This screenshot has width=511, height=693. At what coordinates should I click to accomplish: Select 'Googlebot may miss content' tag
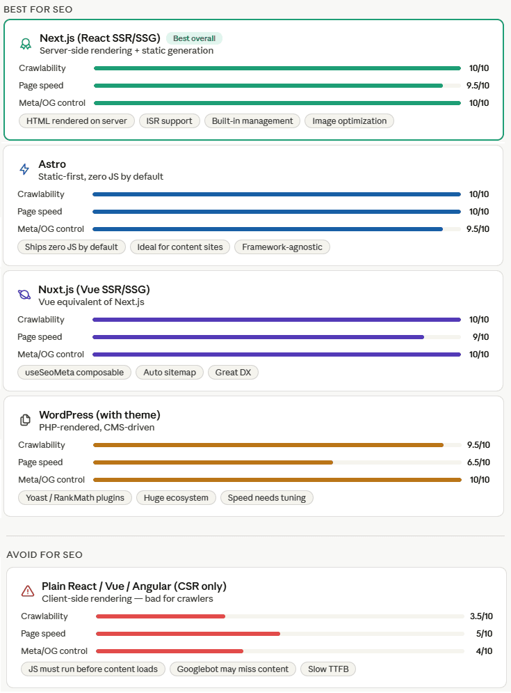233,669
